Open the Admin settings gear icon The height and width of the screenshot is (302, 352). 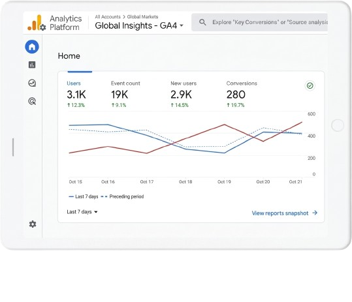33,224
